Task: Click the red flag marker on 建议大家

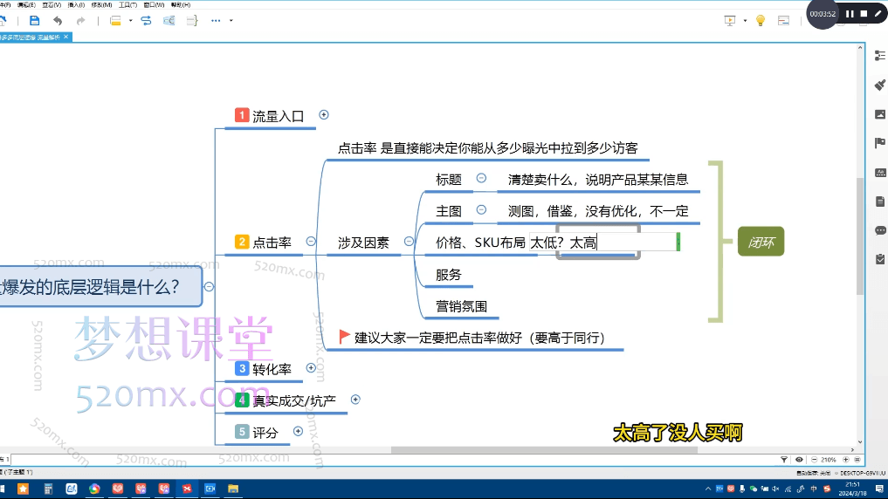Action: 344,337
